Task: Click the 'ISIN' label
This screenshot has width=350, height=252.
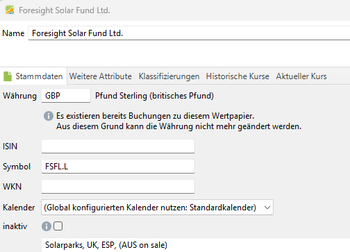Action: tap(10, 146)
